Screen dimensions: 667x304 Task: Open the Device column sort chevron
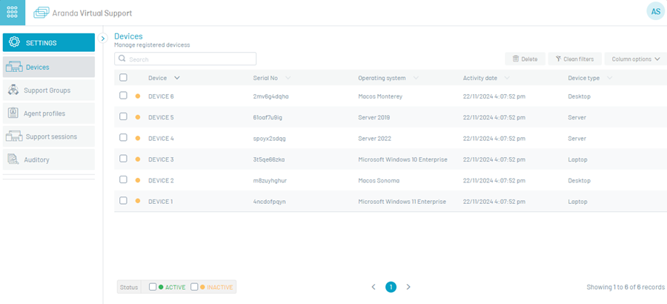[177, 78]
